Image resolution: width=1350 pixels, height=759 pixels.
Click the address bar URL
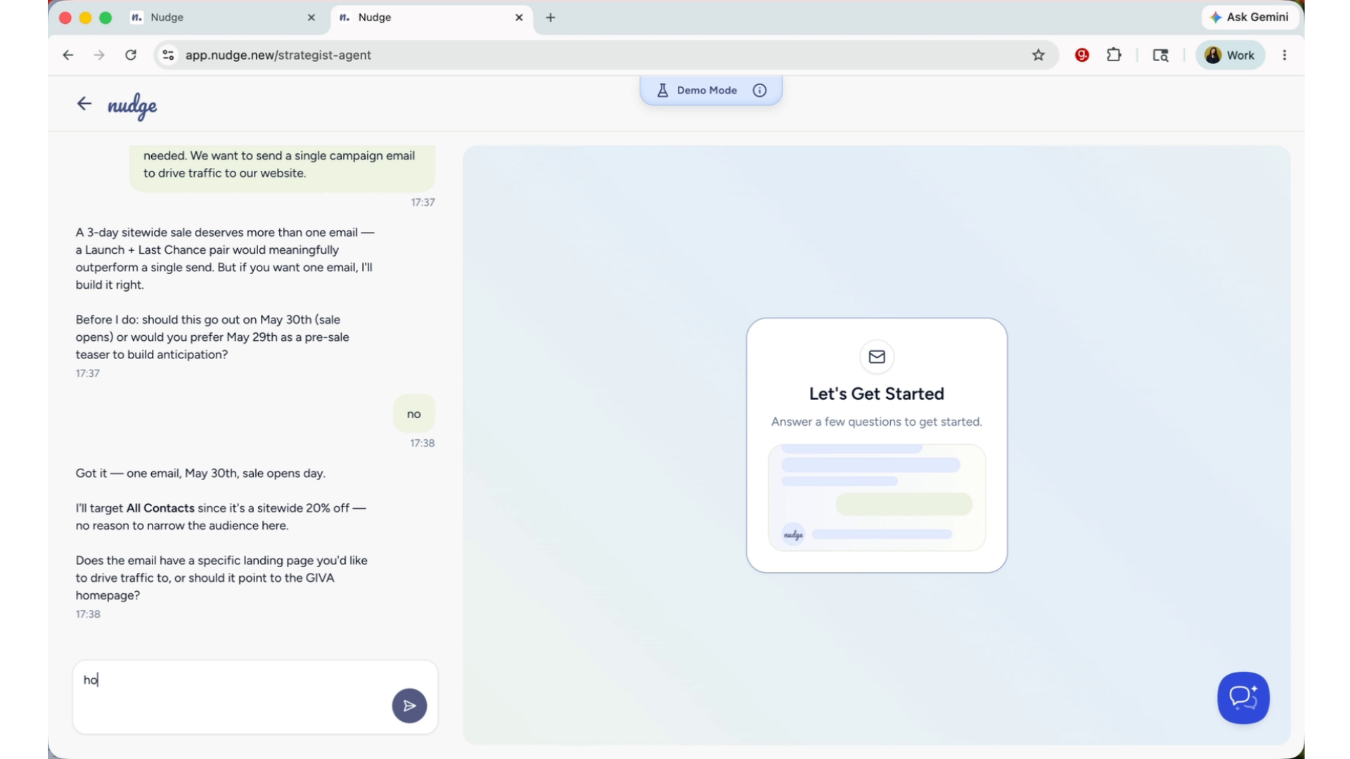click(x=278, y=55)
